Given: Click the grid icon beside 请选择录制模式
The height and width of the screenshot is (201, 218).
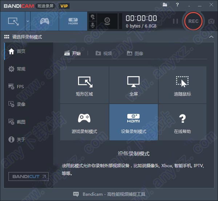Looking at the screenshot, I should pyautogui.click(x=7, y=37).
